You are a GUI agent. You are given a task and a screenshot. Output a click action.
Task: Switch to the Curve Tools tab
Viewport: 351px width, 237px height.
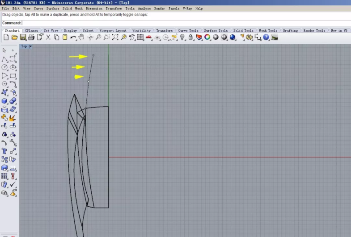click(x=188, y=31)
